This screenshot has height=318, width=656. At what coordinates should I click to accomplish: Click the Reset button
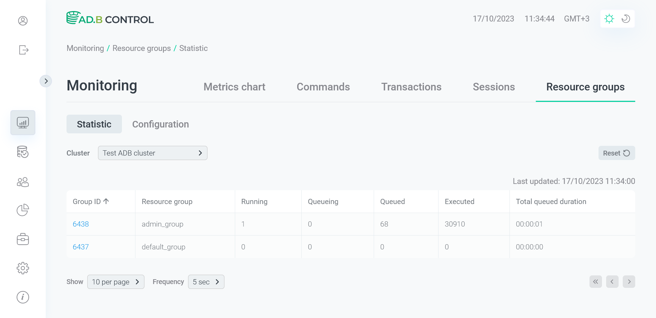click(x=617, y=153)
